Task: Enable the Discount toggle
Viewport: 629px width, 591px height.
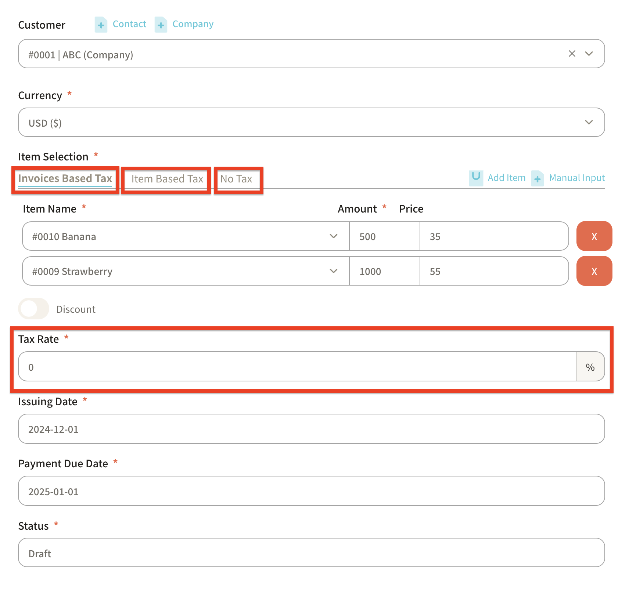Action: pos(34,309)
